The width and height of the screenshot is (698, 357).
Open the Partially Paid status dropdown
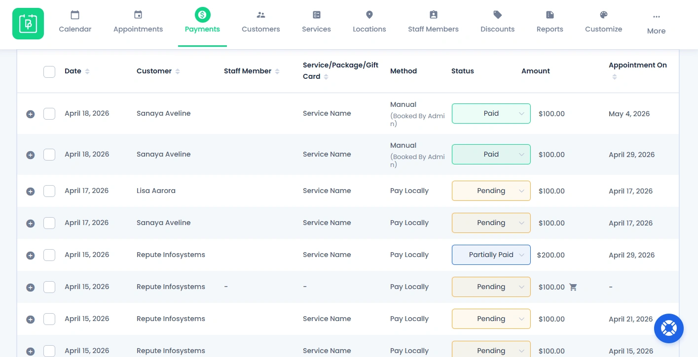491,255
